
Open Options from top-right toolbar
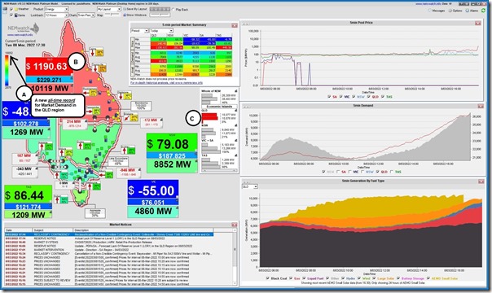pos(455,11)
